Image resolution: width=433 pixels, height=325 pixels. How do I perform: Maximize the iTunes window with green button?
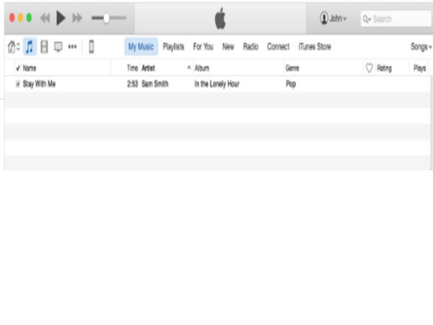(x=29, y=18)
